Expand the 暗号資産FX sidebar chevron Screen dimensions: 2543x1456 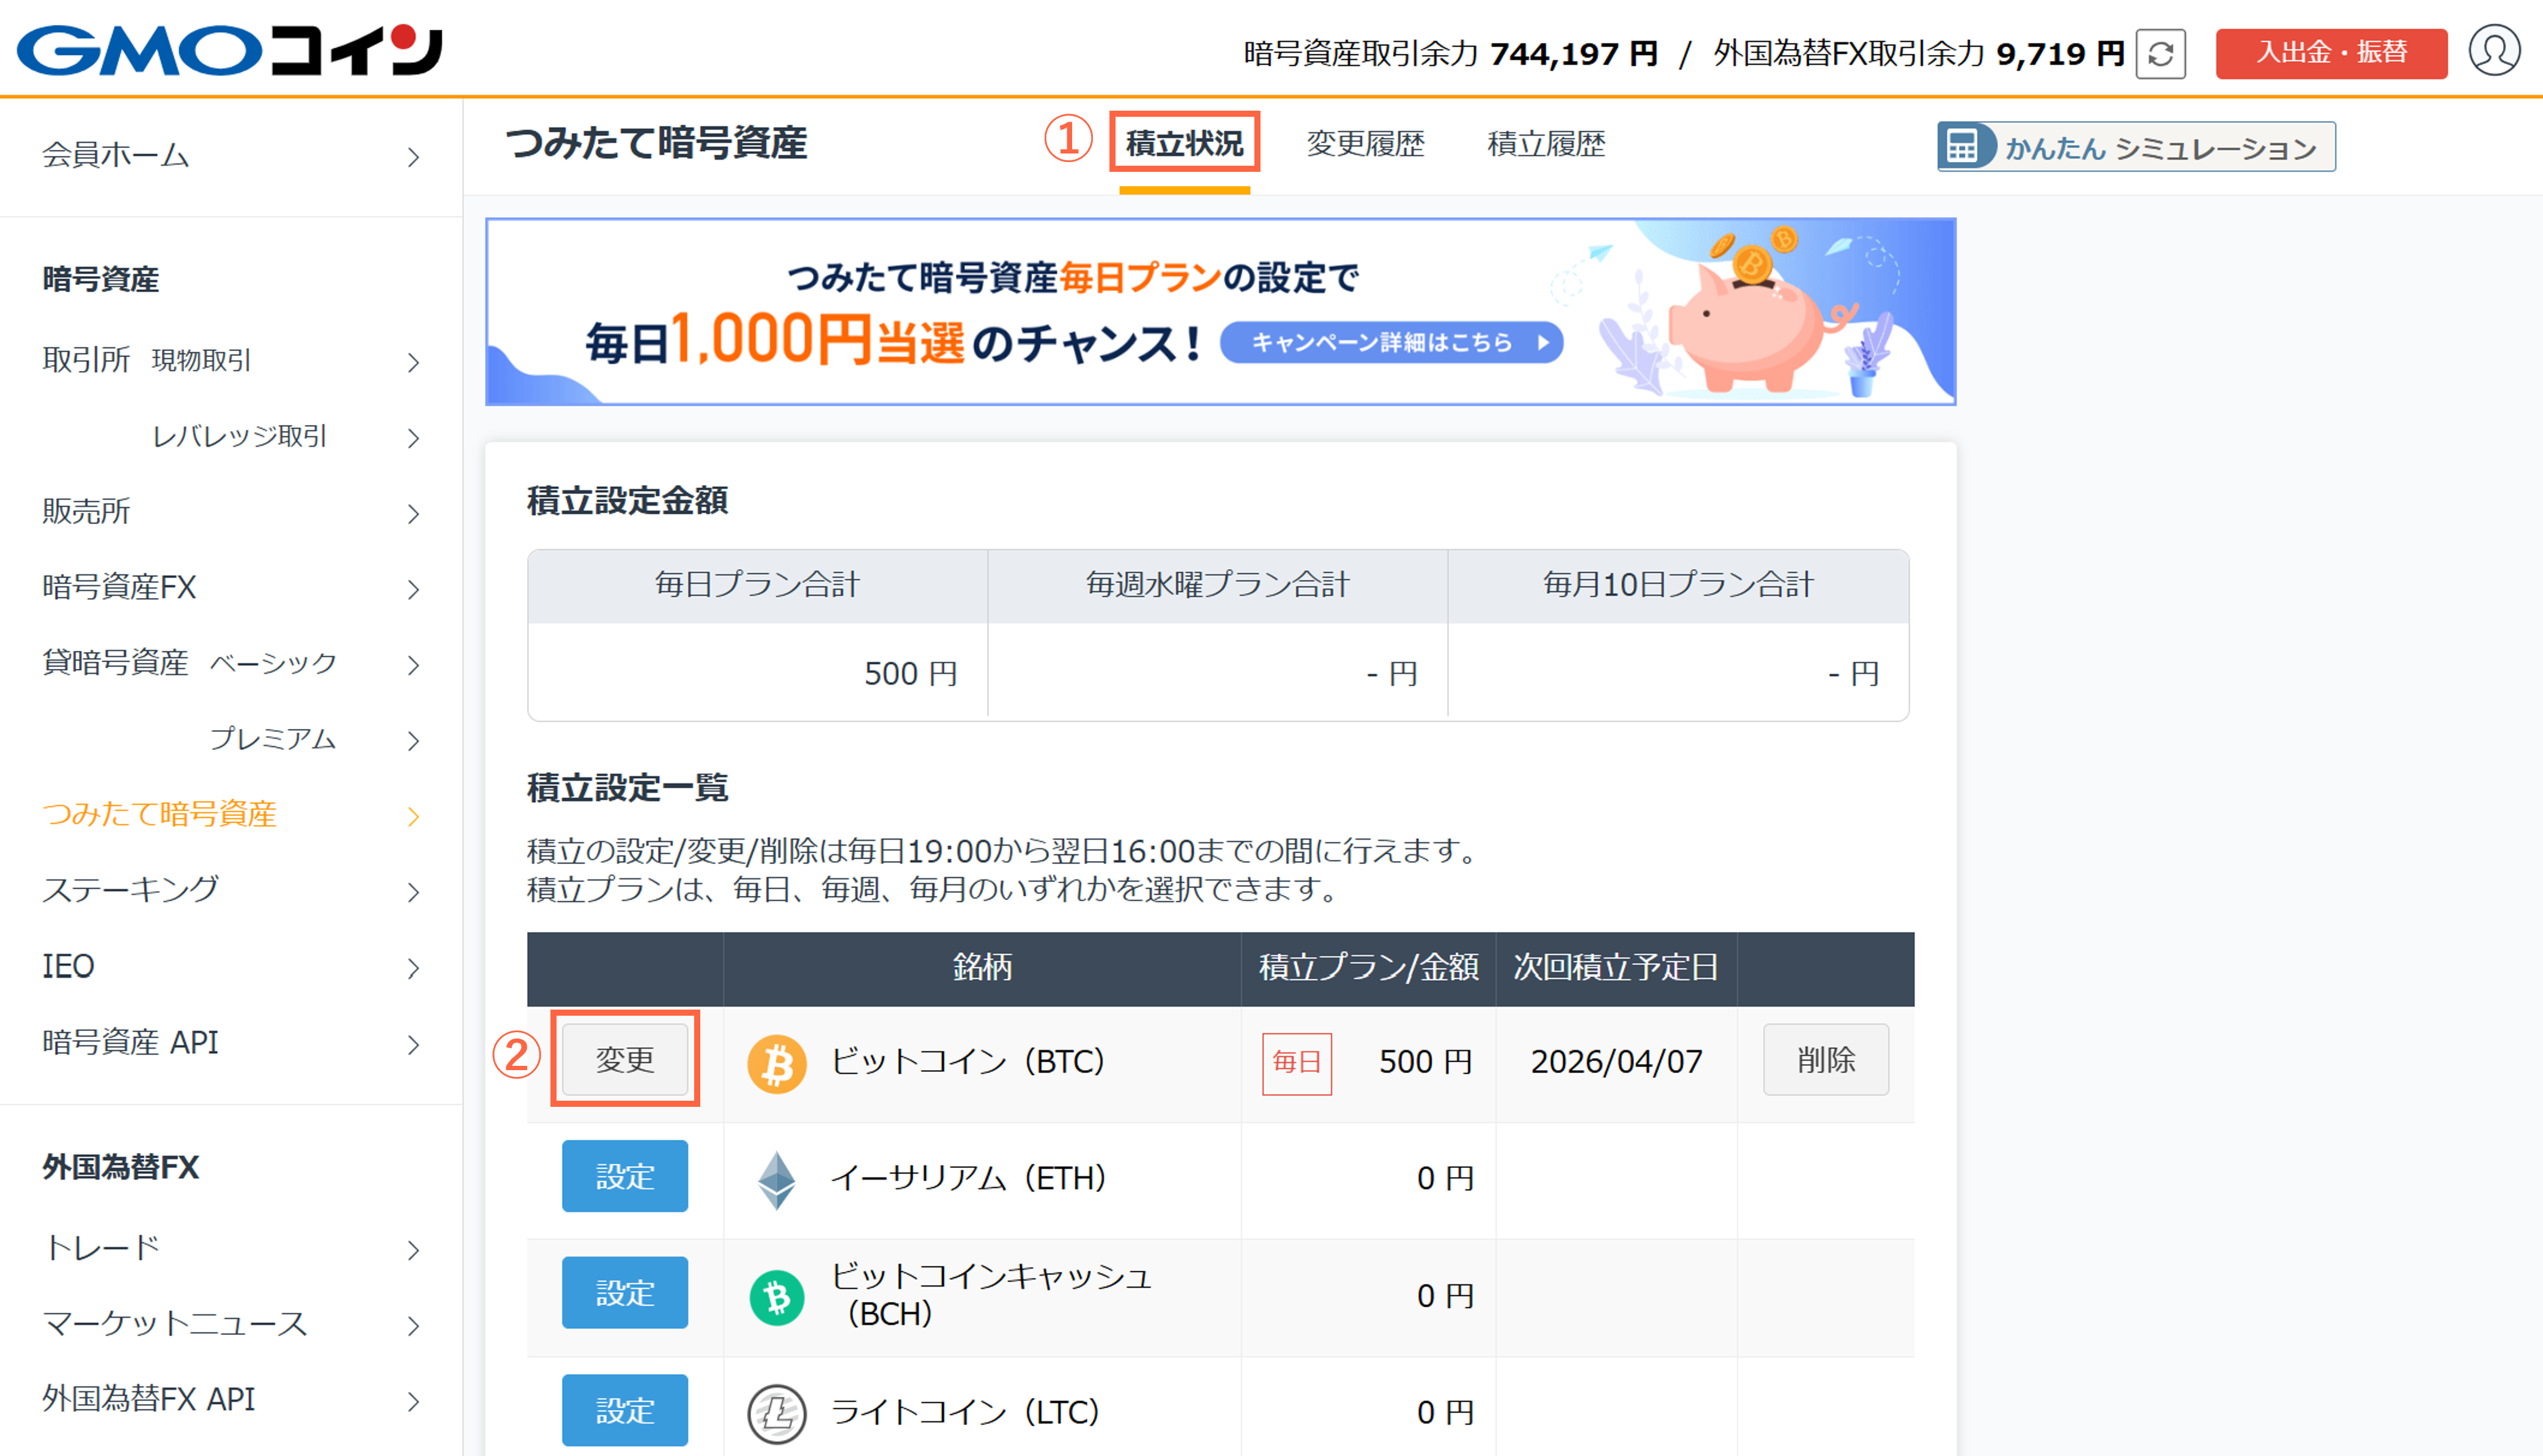(413, 590)
